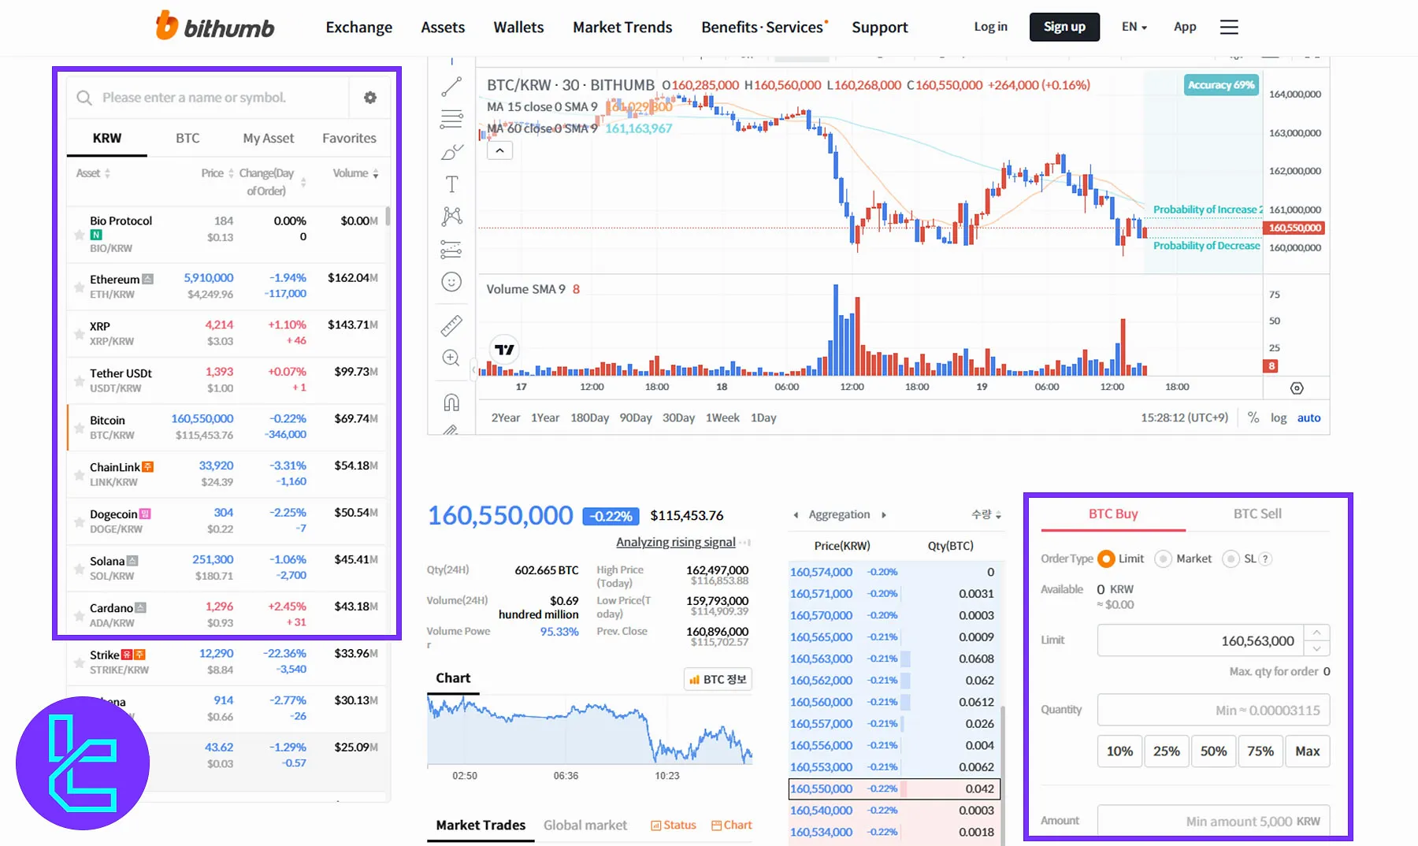This screenshot has width=1418, height=846.
Task: Open the Exchange menu
Action: tap(359, 27)
